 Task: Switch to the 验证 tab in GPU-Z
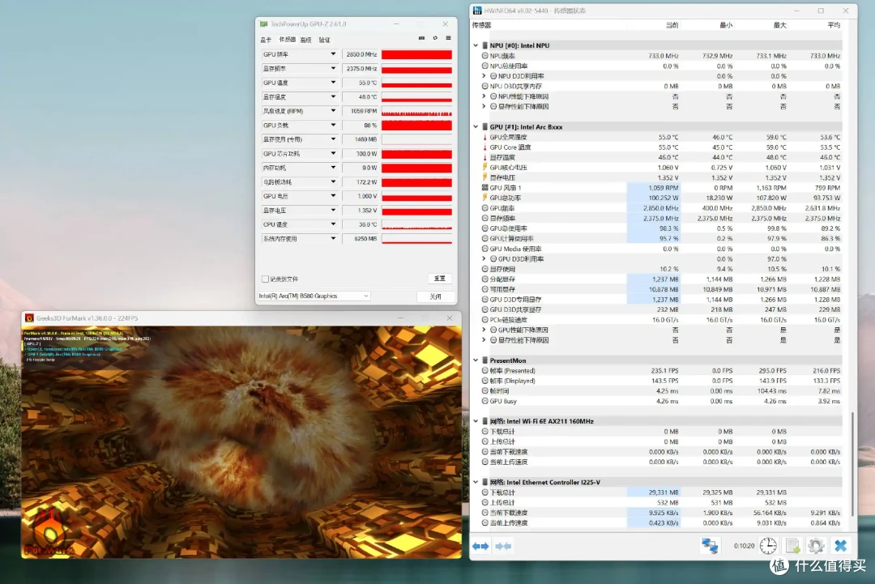pyautogui.click(x=324, y=40)
